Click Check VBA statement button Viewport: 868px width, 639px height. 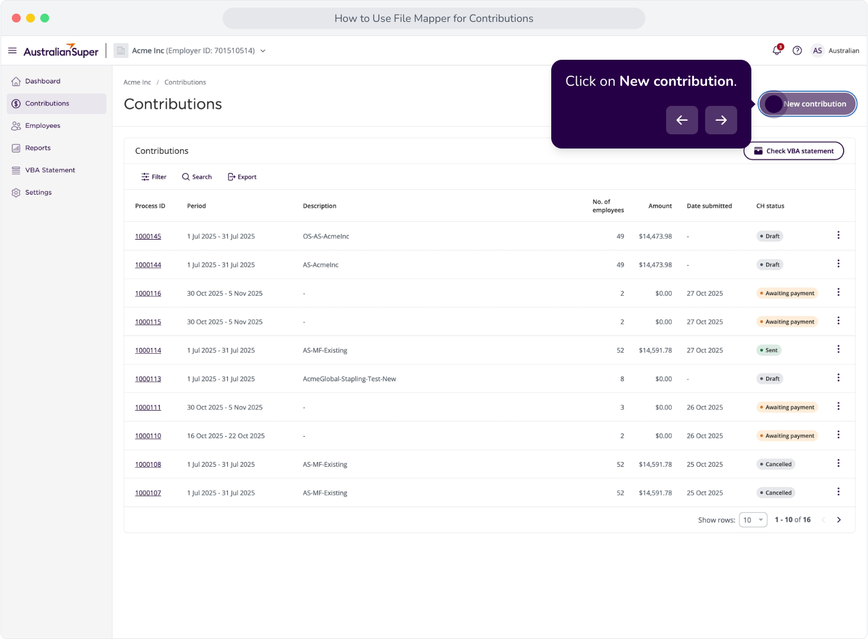point(794,151)
